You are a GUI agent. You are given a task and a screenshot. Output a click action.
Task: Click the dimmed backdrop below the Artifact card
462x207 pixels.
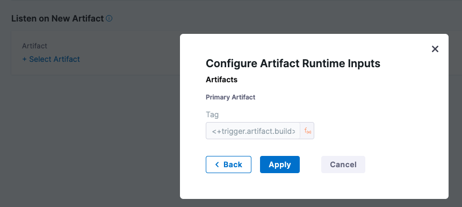point(89,133)
